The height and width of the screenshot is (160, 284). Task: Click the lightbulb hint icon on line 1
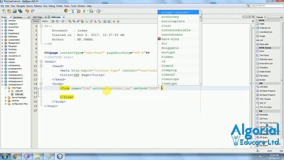36,26
